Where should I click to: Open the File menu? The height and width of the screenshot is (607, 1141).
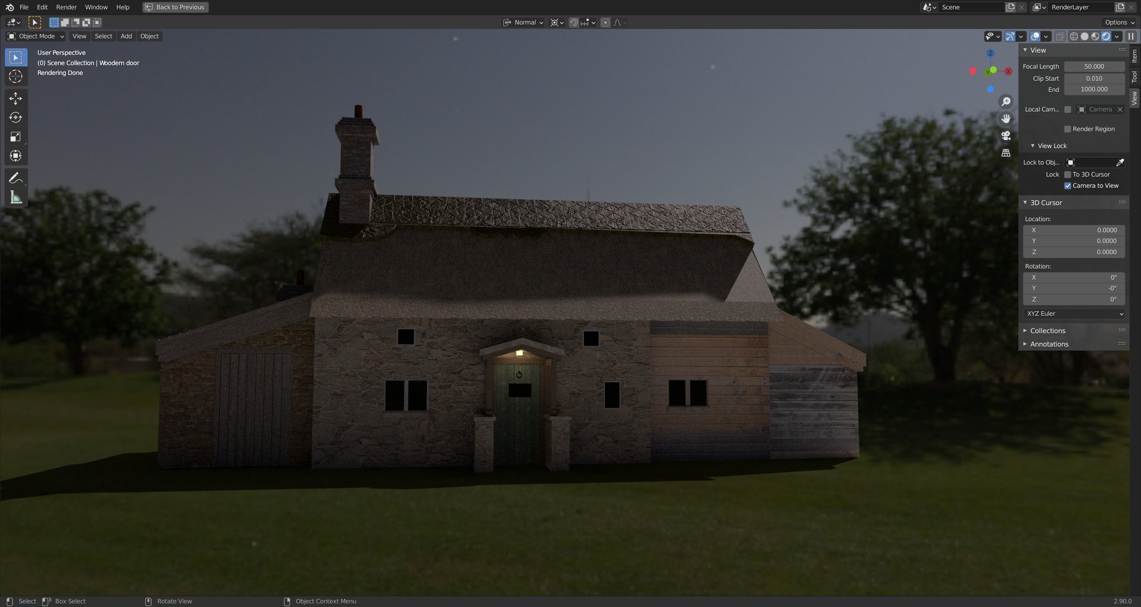click(24, 7)
